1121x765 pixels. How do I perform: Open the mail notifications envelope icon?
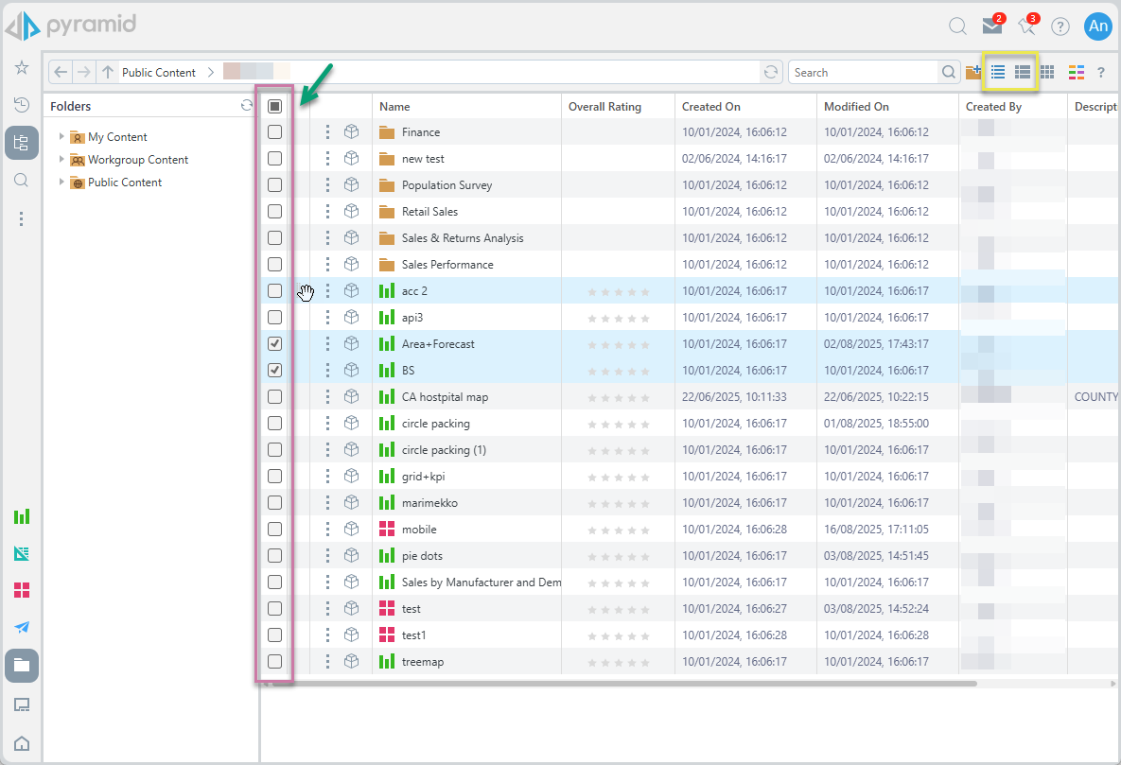[990, 26]
